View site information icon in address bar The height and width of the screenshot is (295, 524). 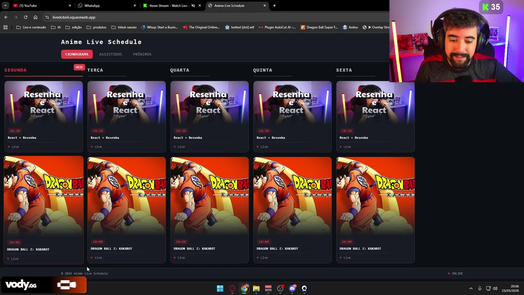point(47,17)
